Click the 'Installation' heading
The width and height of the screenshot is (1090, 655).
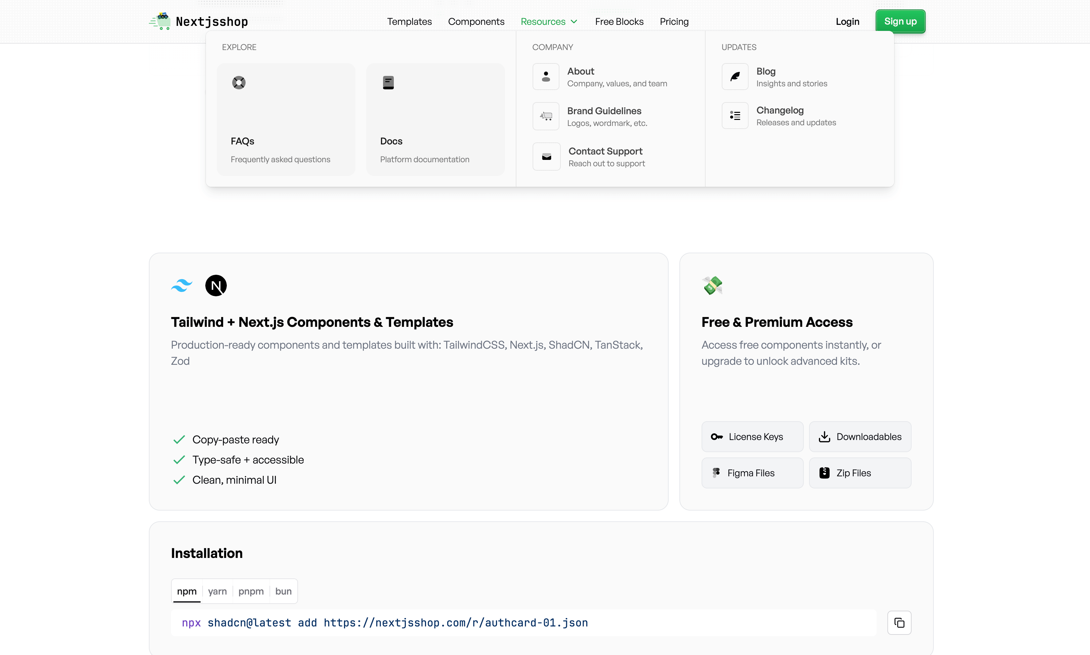point(207,554)
